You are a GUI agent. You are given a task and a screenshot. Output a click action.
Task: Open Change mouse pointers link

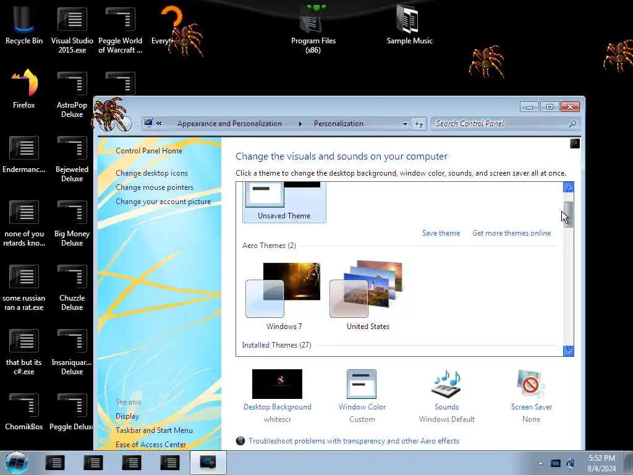point(154,187)
